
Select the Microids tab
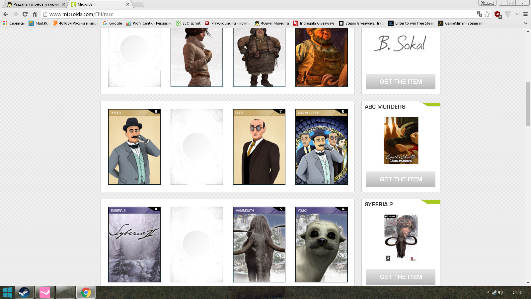coord(100,4)
